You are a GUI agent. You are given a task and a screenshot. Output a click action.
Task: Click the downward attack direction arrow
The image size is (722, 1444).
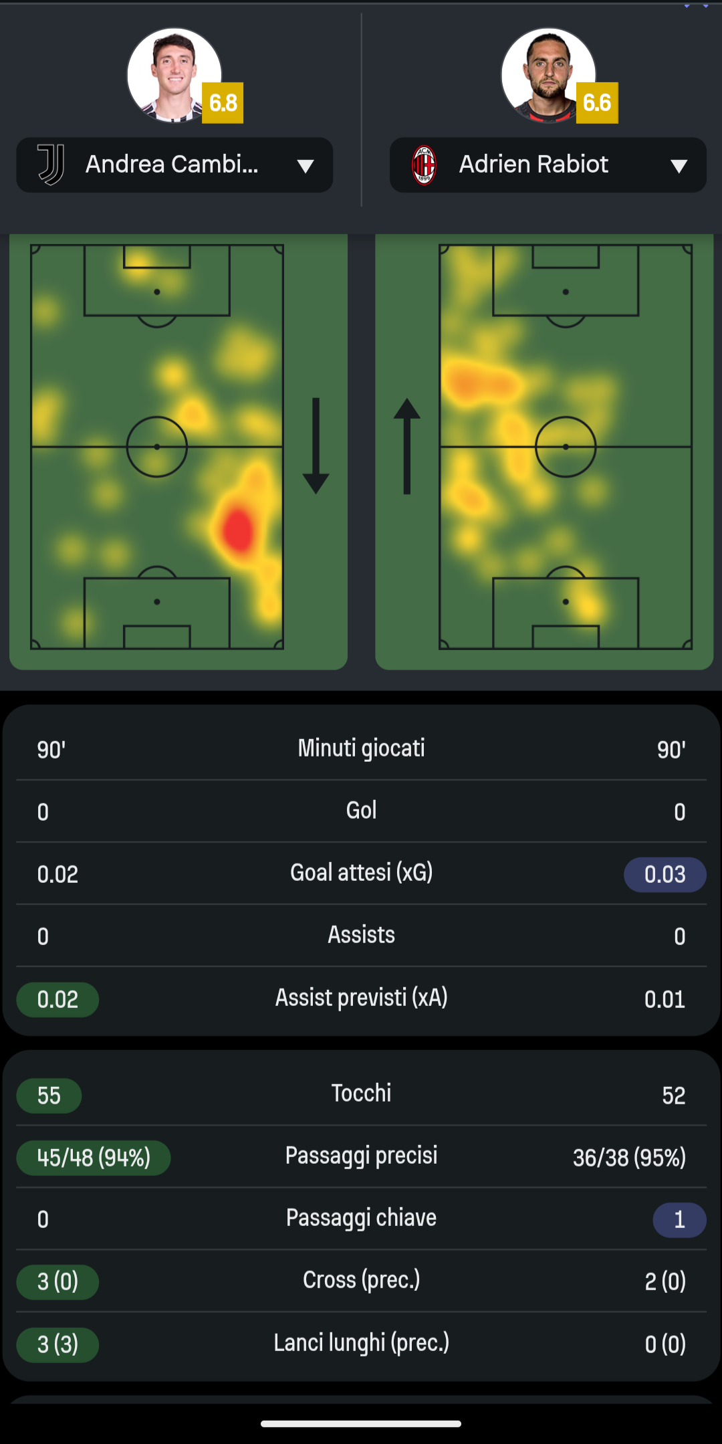pyautogui.click(x=316, y=446)
